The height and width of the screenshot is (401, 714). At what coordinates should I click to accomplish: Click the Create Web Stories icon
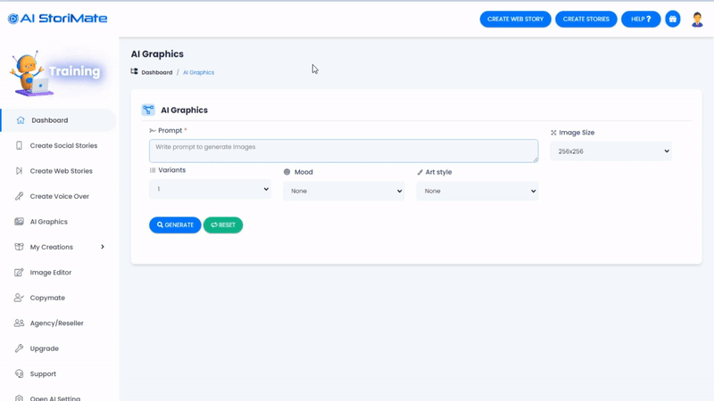[x=19, y=171]
